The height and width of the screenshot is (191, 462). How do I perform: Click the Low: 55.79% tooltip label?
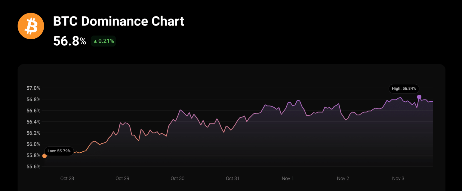pos(59,151)
